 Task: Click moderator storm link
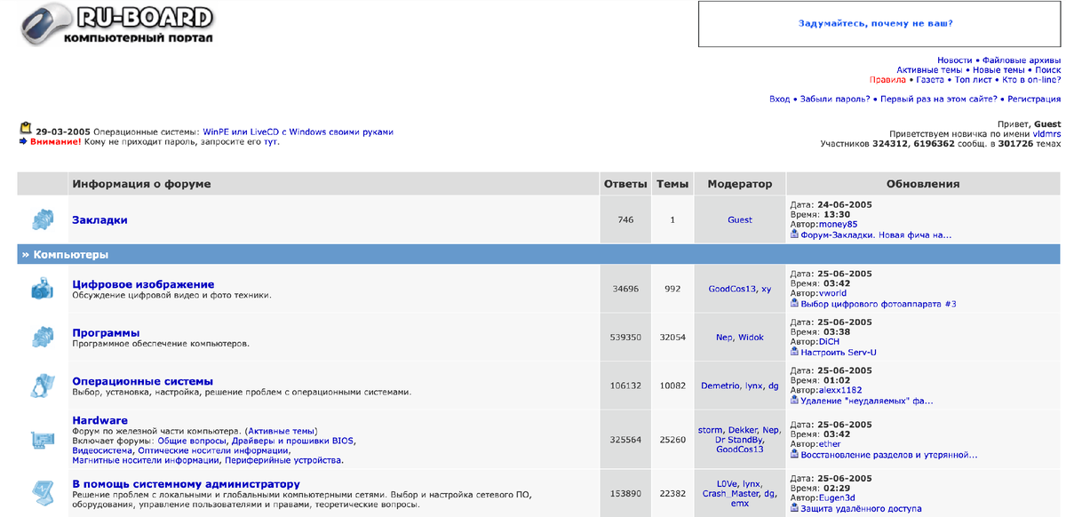pyautogui.click(x=711, y=430)
